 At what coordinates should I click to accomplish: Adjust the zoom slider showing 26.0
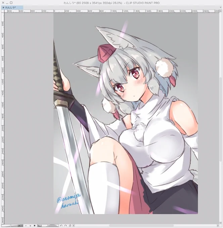pos(12,226)
